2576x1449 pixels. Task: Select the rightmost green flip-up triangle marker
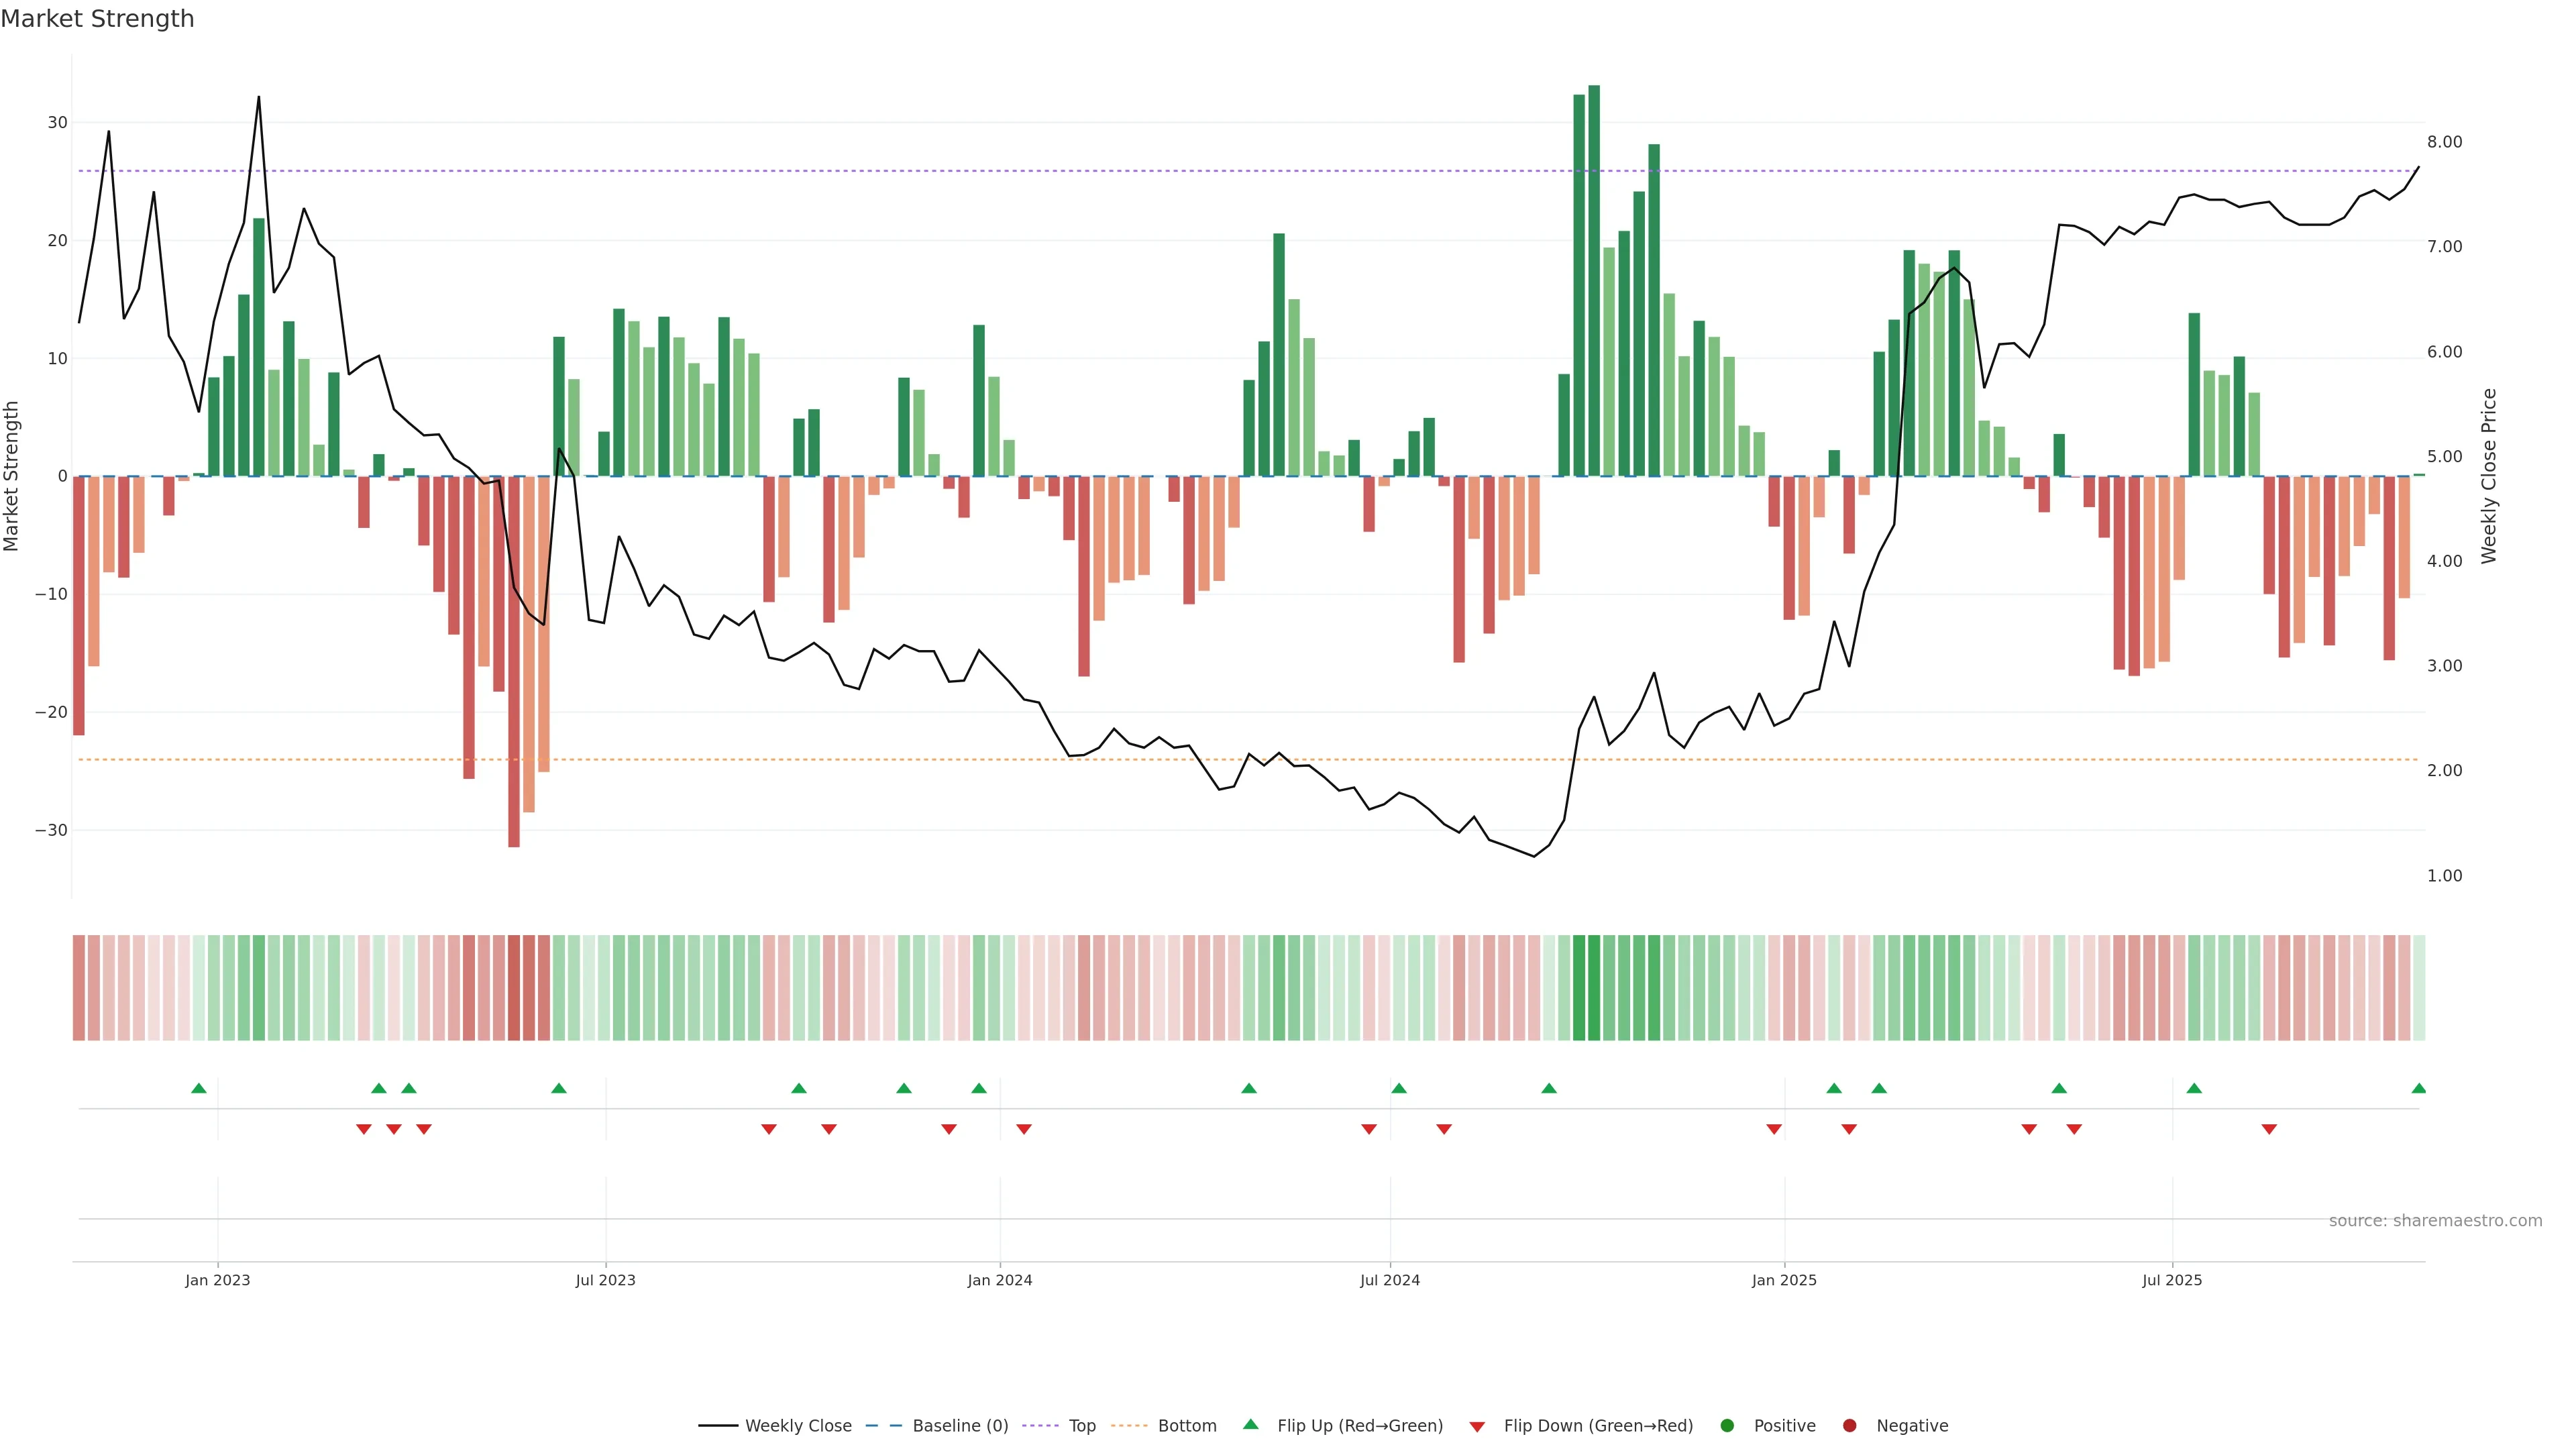2418,1088
